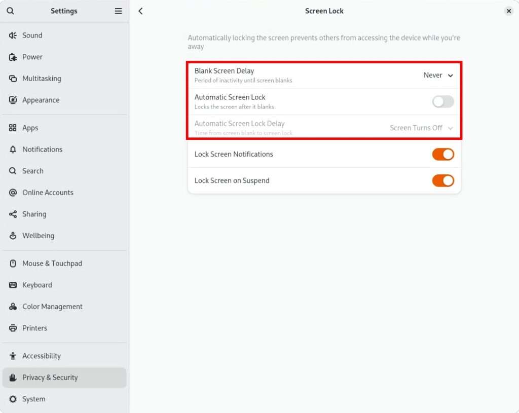Screen dimensions: 519x413
Task: Click the Power battery icon
Action: pos(13,57)
